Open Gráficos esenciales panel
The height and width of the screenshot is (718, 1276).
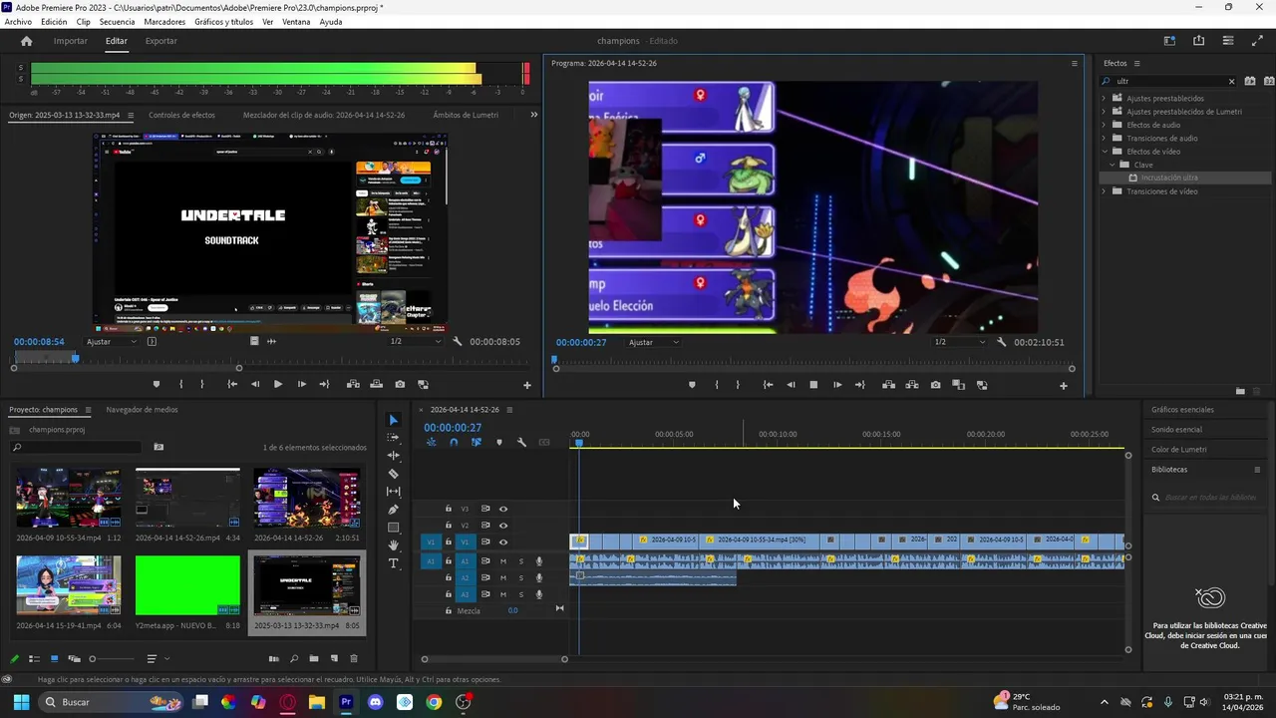[x=1182, y=410]
